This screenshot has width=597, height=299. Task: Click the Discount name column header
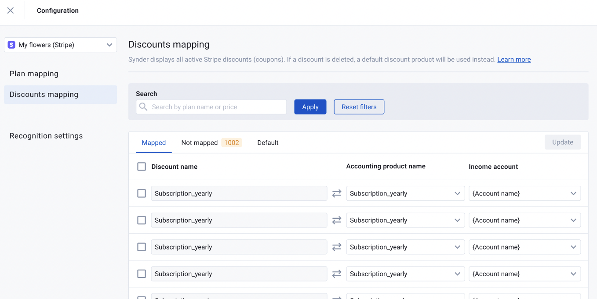pyautogui.click(x=175, y=167)
